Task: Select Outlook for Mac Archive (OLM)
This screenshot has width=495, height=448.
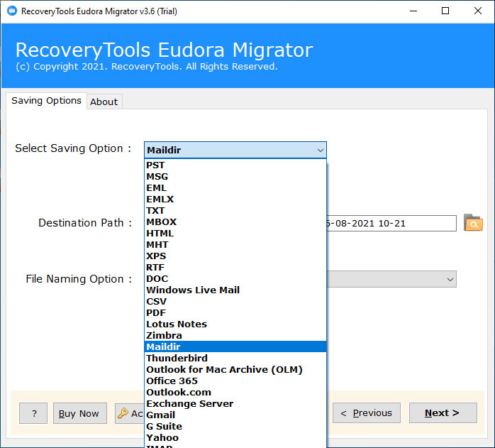Action: [x=235, y=370]
